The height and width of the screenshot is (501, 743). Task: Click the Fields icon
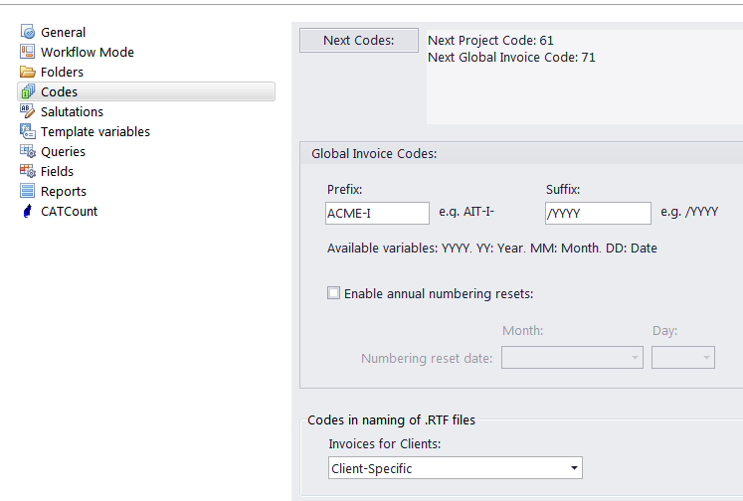[28, 171]
